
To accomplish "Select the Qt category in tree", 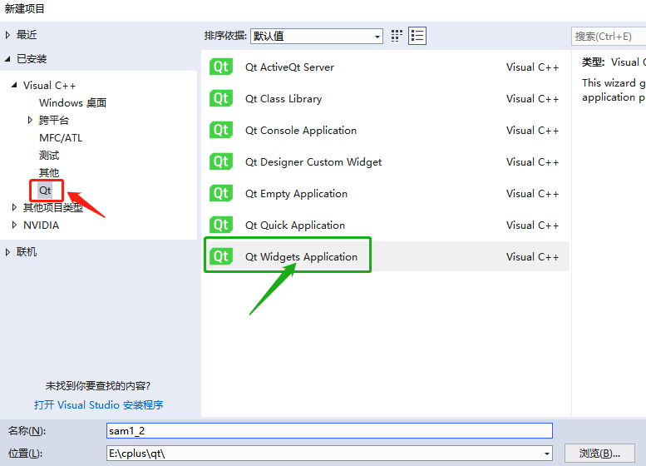I will tap(45, 191).
